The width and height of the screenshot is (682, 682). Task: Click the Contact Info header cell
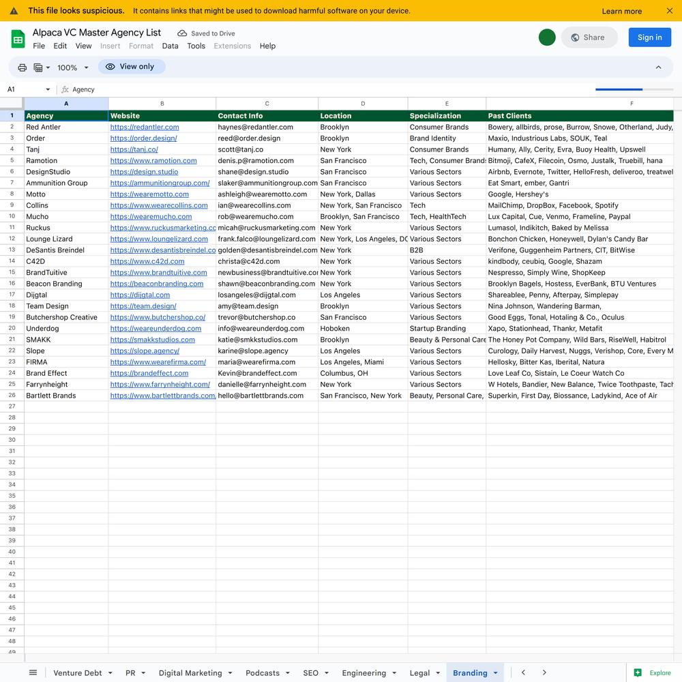coord(267,116)
